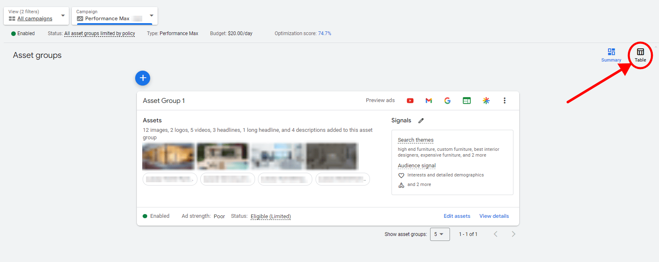The height and width of the screenshot is (262, 659).
Task: Click the blue add asset group button
Action: (x=143, y=78)
